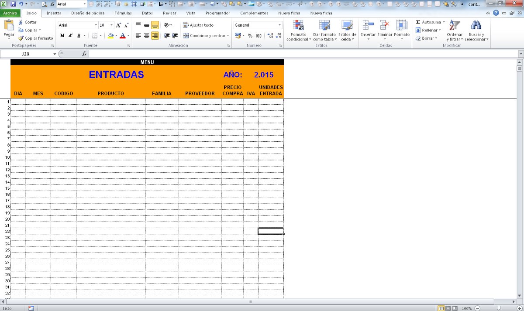Click the formula bar input area
Screen dimensions: 524x311
tap(303, 54)
